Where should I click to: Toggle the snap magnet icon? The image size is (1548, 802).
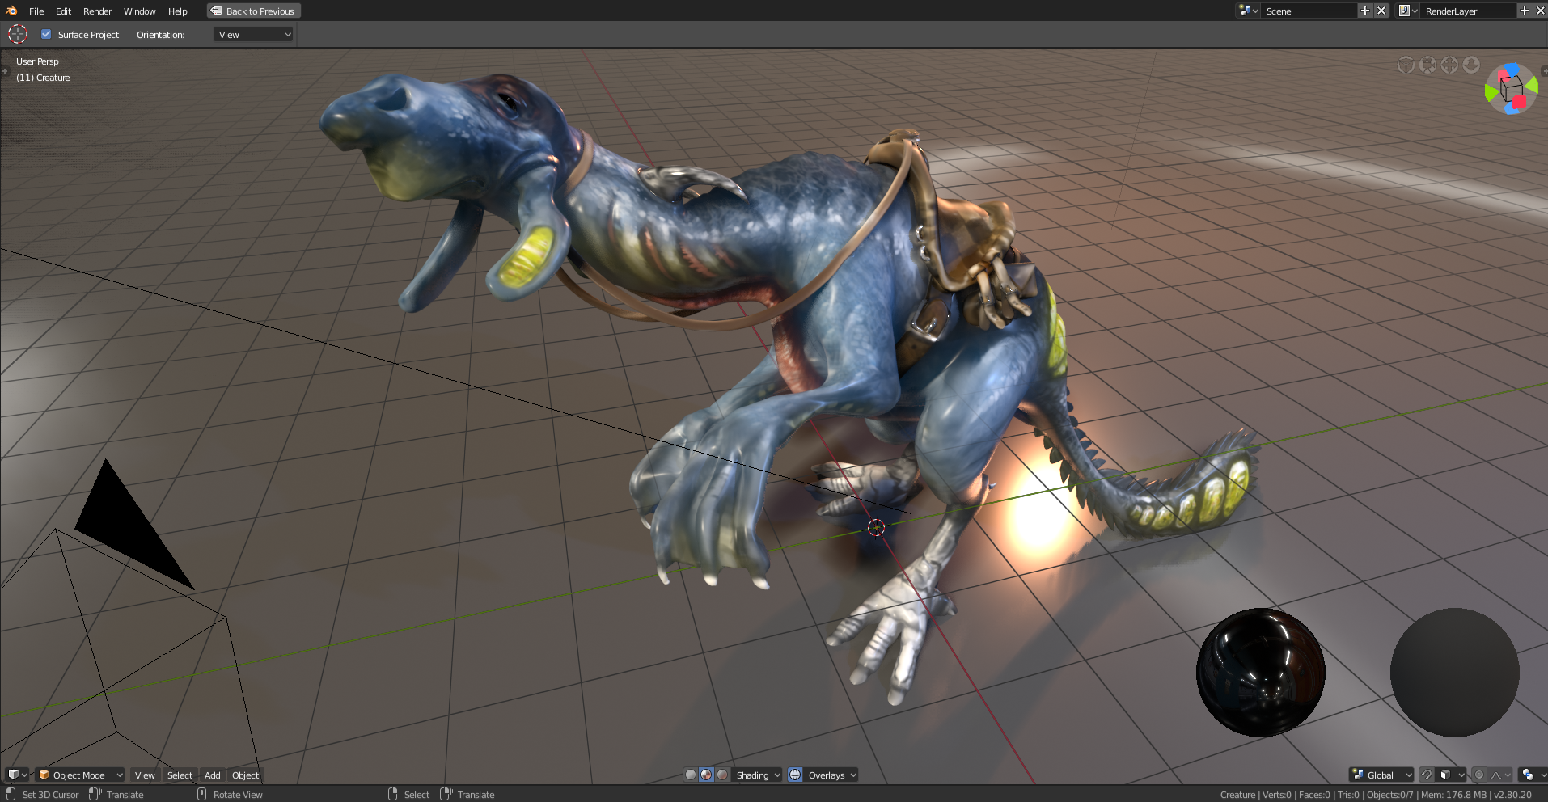pyautogui.click(x=1427, y=775)
